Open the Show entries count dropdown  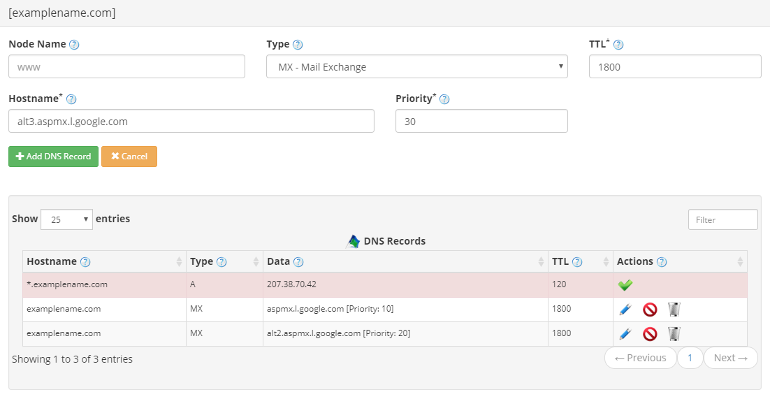click(66, 219)
